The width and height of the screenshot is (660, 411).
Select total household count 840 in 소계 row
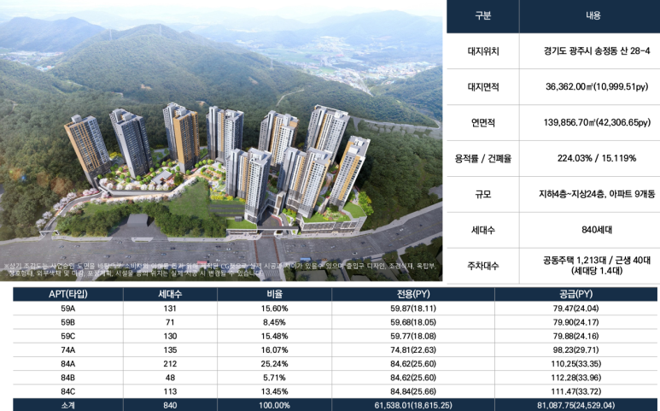(x=170, y=406)
